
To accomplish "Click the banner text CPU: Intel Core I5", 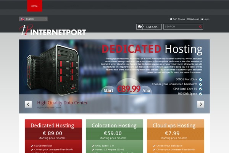I will [185, 89].
